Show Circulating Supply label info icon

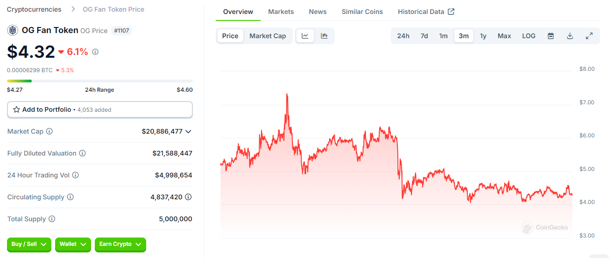point(71,197)
